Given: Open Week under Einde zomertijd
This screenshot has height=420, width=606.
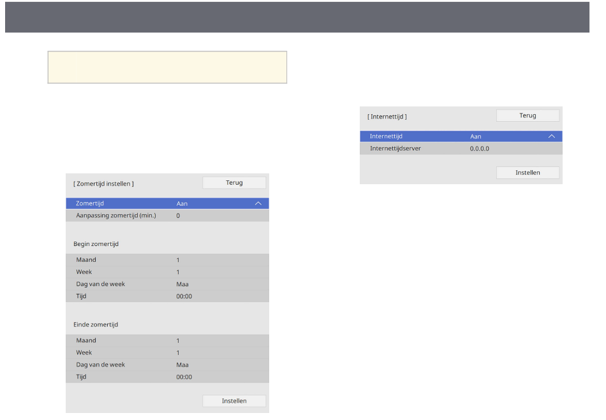Looking at the screenshot, I should 167,352.
